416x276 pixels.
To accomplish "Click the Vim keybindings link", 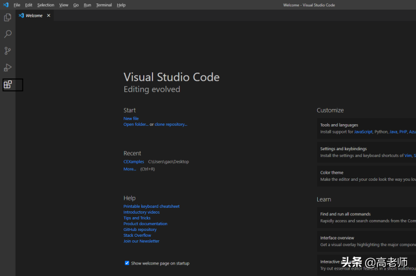I will [408, 156].
